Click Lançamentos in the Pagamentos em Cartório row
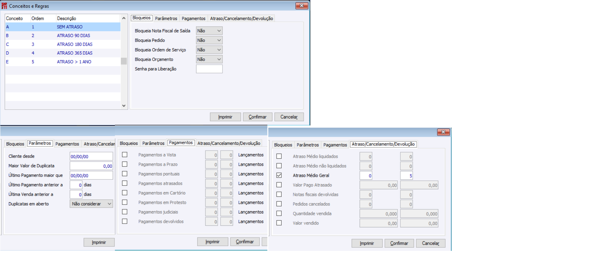 [x=251, y=193]
